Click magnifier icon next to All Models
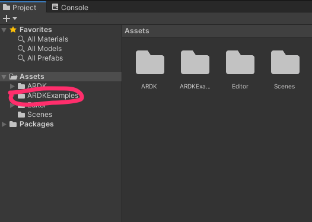 [21, 49]
